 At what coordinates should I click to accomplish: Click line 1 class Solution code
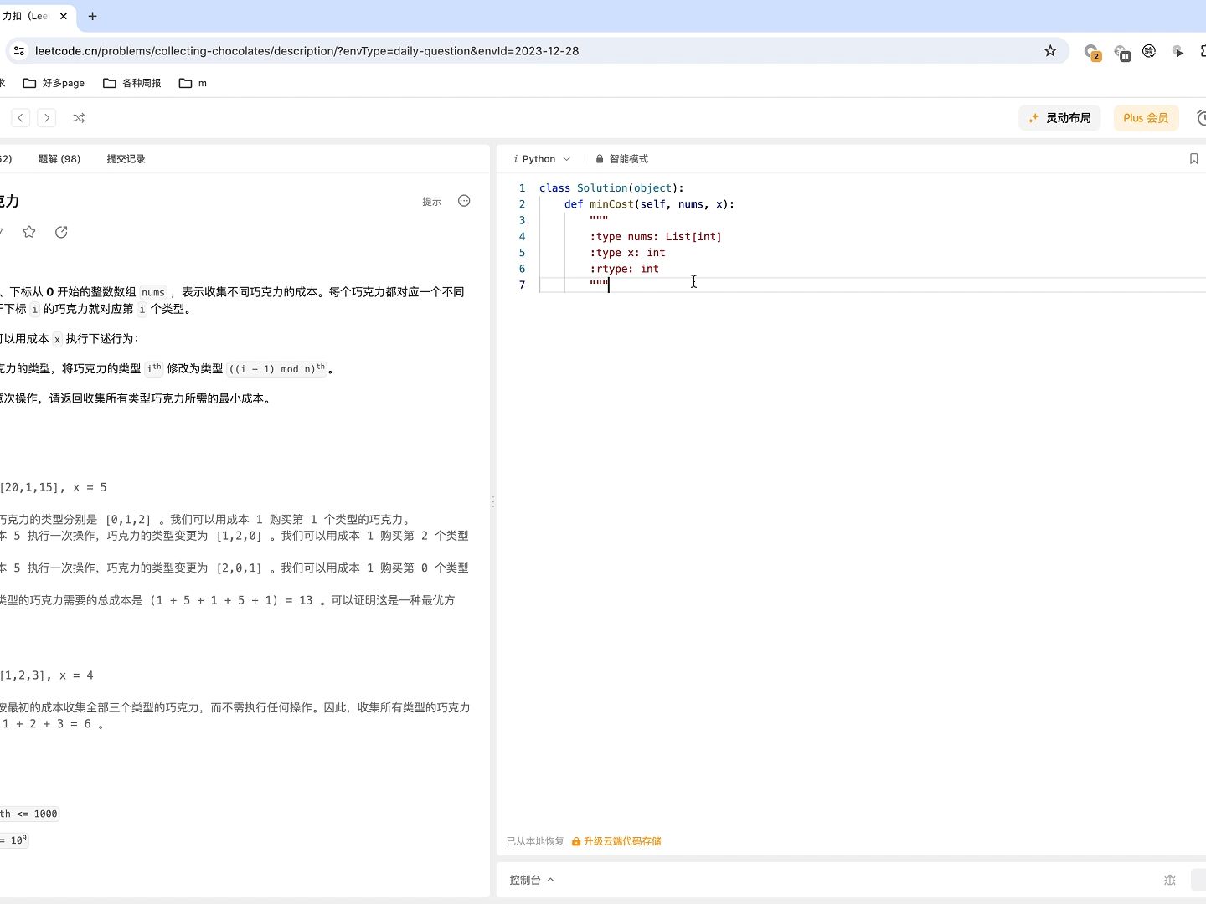point(611,188)
